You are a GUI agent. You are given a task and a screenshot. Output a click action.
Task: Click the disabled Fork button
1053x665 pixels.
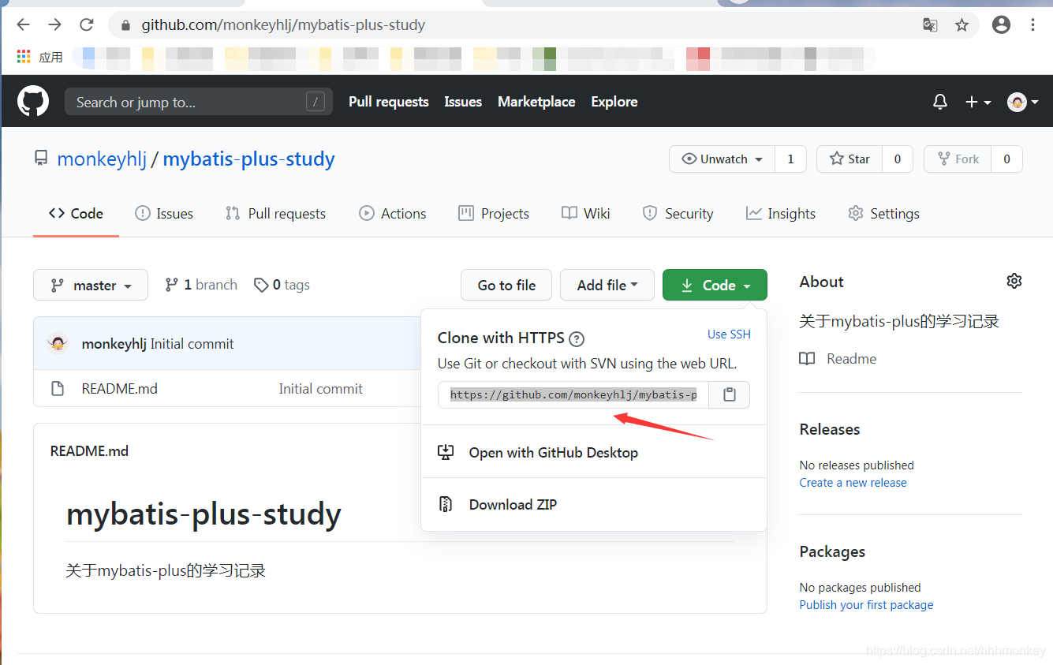coord(958,159)
